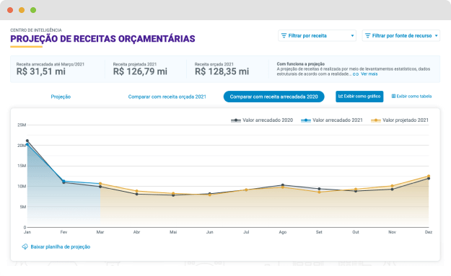Screen dimensions: 451x276
Task: Click Projeção de Receitas Orçamentárias heading
Action: tap(102, 39)
